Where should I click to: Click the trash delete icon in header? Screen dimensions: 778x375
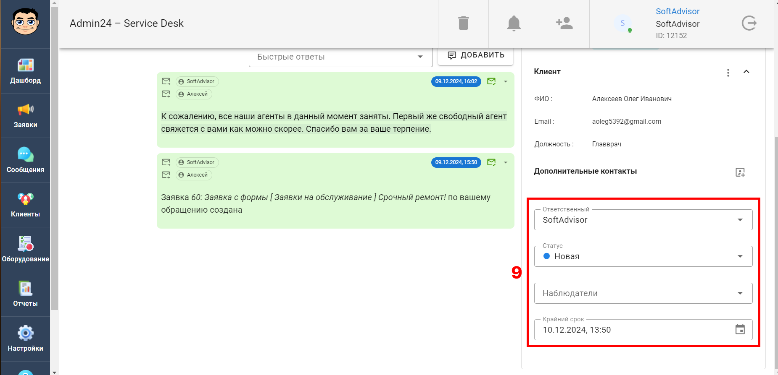tap(463, 23)
